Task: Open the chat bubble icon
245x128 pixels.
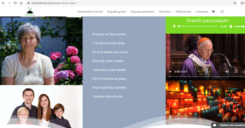Action: pyautogui.click(x=215, y=125)
